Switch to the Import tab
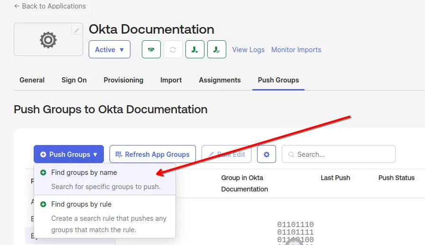The height and width of the screenshot is (245, 425). pos(171,80)
